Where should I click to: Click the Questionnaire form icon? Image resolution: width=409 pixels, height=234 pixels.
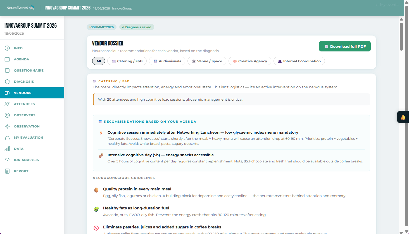[x=7, y=70]
